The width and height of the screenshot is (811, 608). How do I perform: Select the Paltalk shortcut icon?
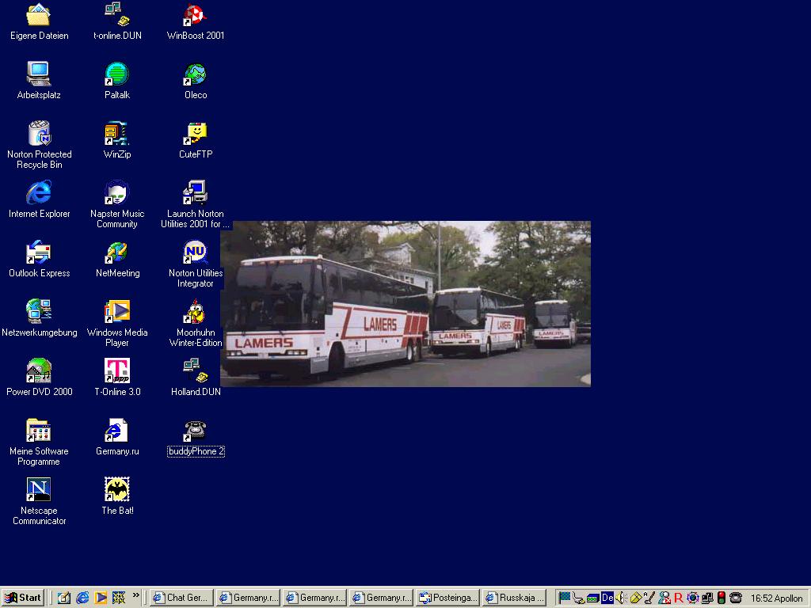coord(117,74)
